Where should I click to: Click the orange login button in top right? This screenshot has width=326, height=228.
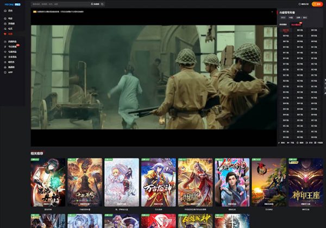click(316, 4)
